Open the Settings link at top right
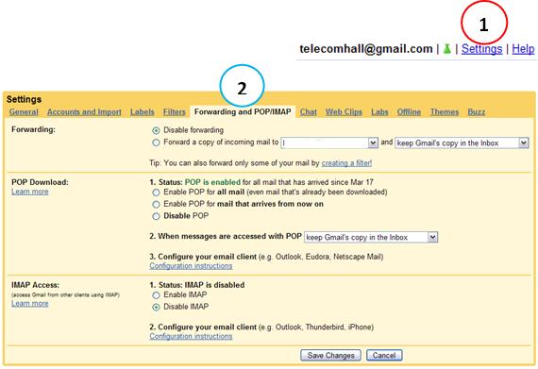 pos(481,49)
